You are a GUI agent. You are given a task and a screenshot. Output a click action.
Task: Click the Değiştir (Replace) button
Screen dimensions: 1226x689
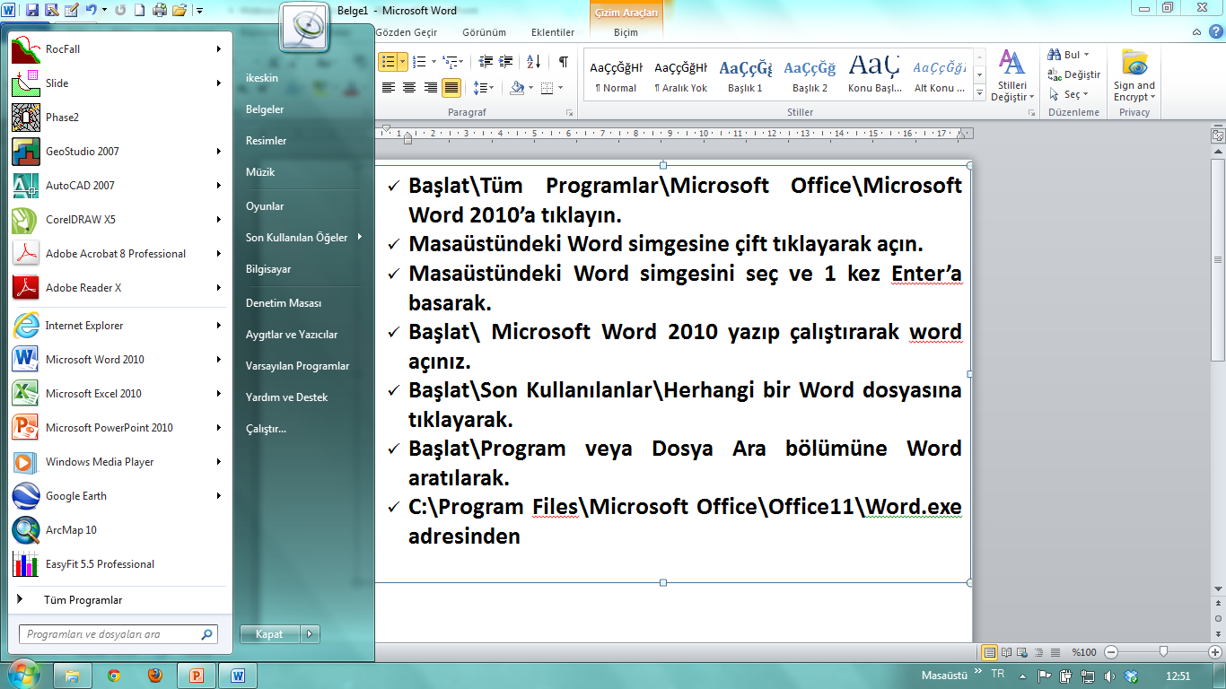tap(1073, 74)
